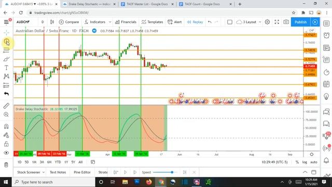Play the bar replay
This screenshot has width=332, height=187.
click(126, 172)
